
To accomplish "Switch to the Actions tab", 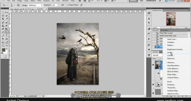I will 164,30.
